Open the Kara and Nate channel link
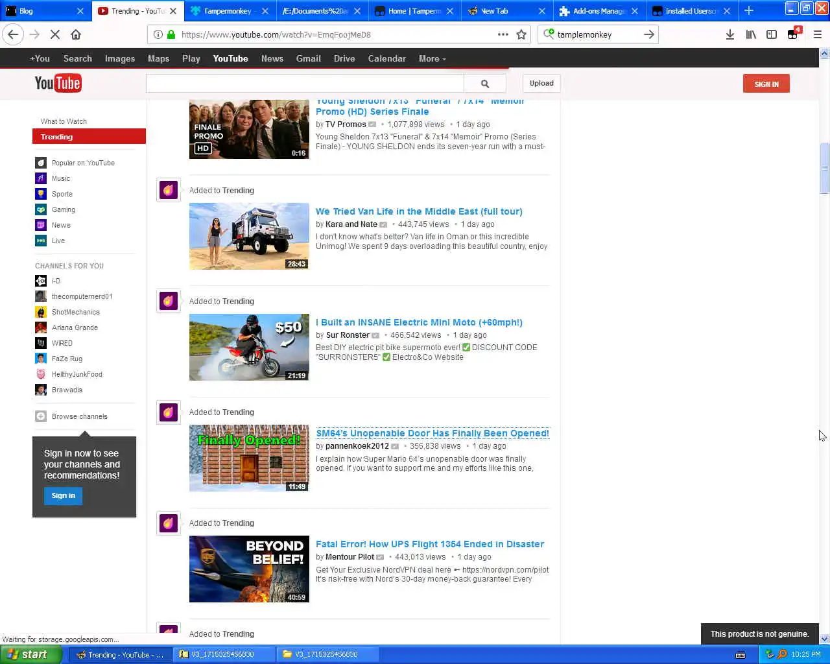The height and width of the screenshot is (664, 830). pyautogui.click(x=351, y=224)
